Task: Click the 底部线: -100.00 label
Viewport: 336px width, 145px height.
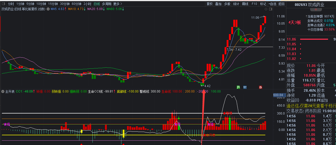Action: [127, 91]
